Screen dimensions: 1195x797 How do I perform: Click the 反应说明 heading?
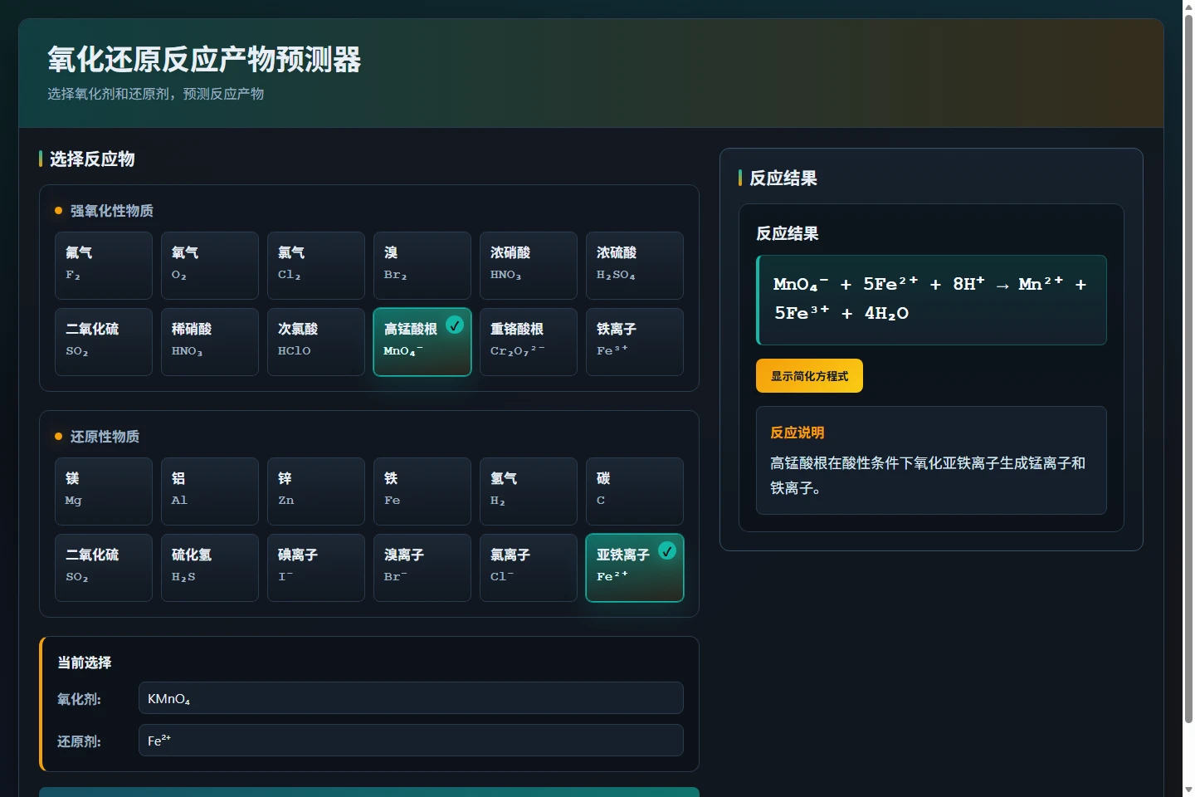click(x=797, y=433)
